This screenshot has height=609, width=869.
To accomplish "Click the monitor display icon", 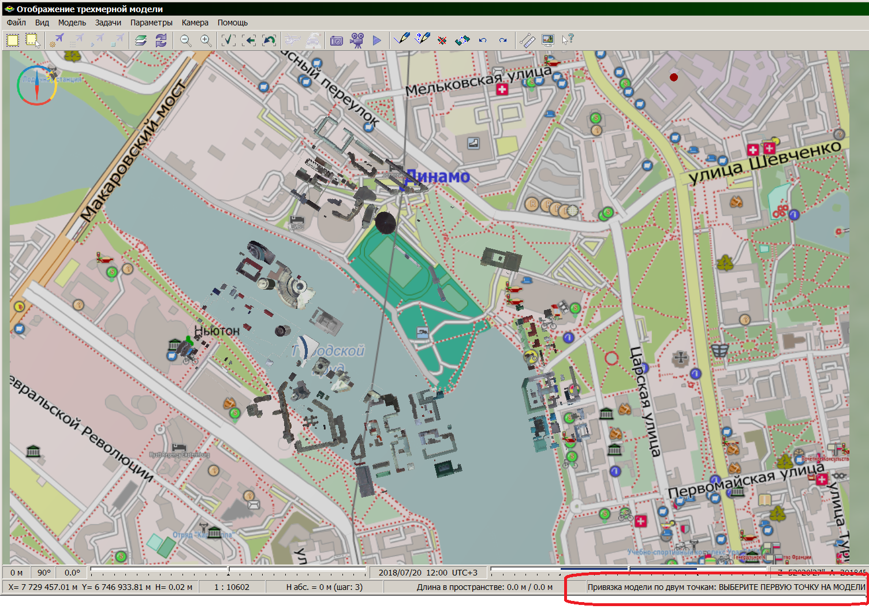I will [547, 40].
